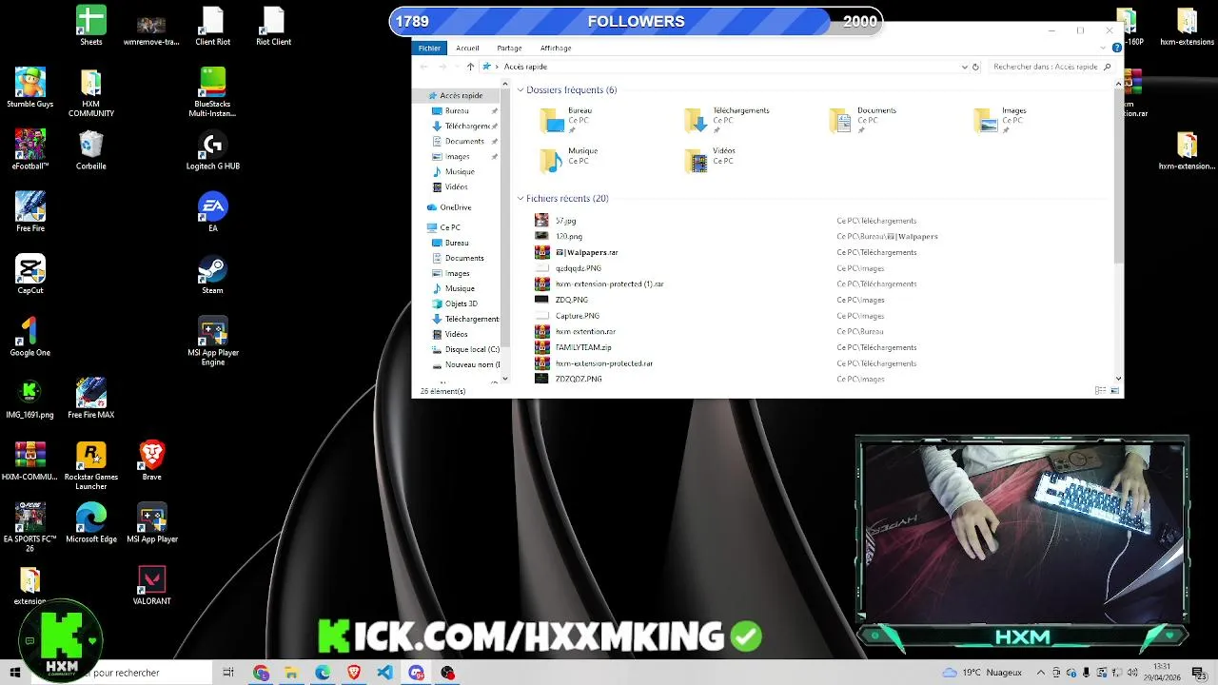Open Windows Start menu
The height and width of the screenshot is (685, 1218).
15,673
